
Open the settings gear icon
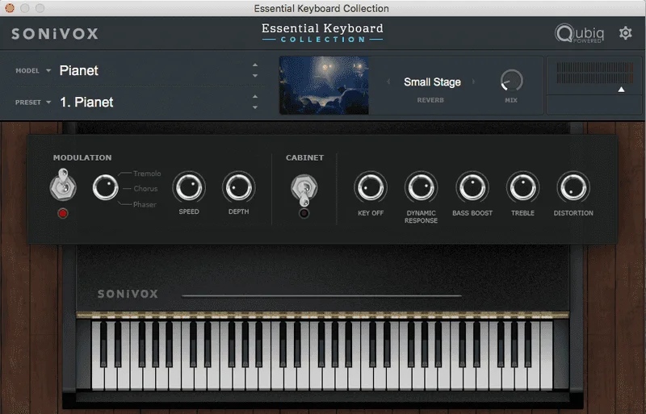625,33
